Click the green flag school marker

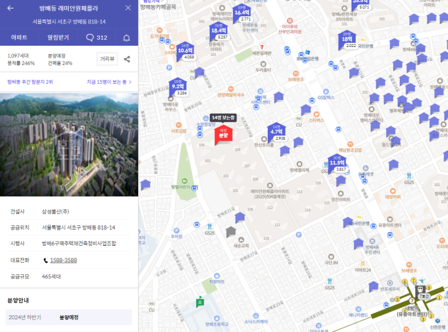(x=200, y=301)
